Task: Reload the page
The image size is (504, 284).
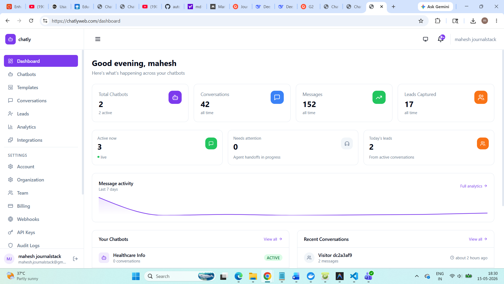Action: tap(31, 21)
